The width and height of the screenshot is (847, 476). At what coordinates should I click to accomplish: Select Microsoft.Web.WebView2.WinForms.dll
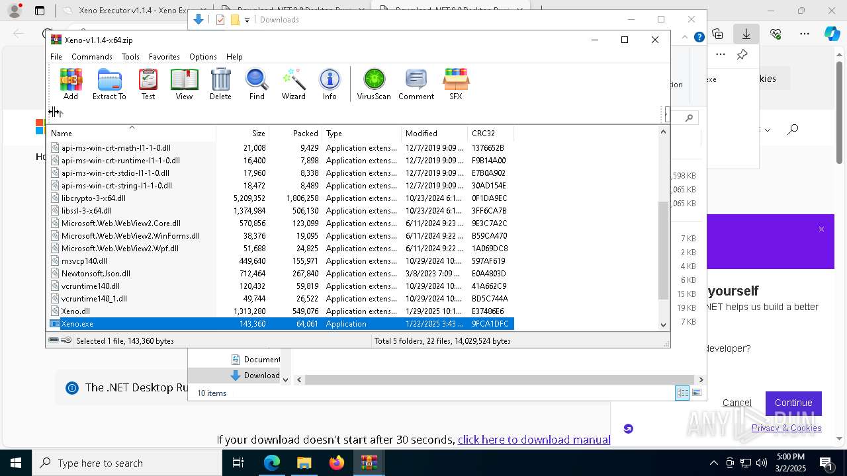281,236
